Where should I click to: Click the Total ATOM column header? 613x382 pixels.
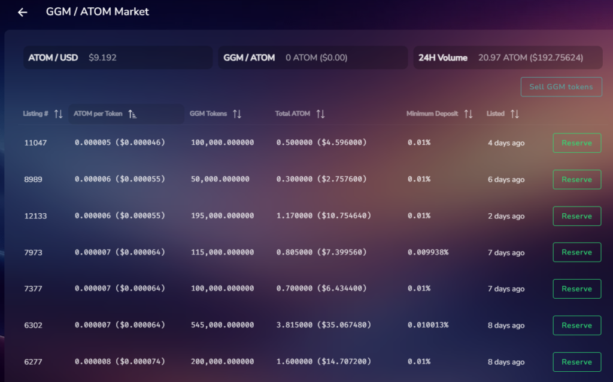coord(292,114)
